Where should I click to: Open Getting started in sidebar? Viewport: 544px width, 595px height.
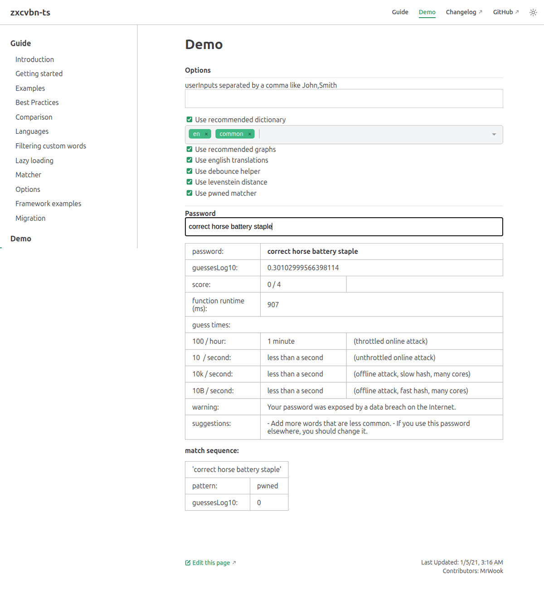point(39,74)
